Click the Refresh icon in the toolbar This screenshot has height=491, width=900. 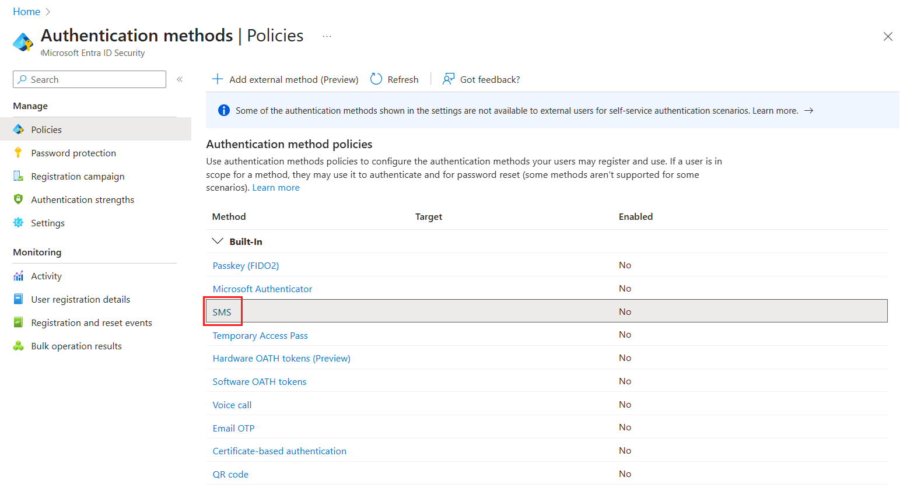[376, 78]
